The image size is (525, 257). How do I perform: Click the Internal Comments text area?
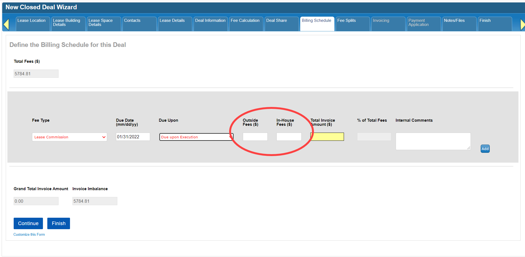click(433, 141)
